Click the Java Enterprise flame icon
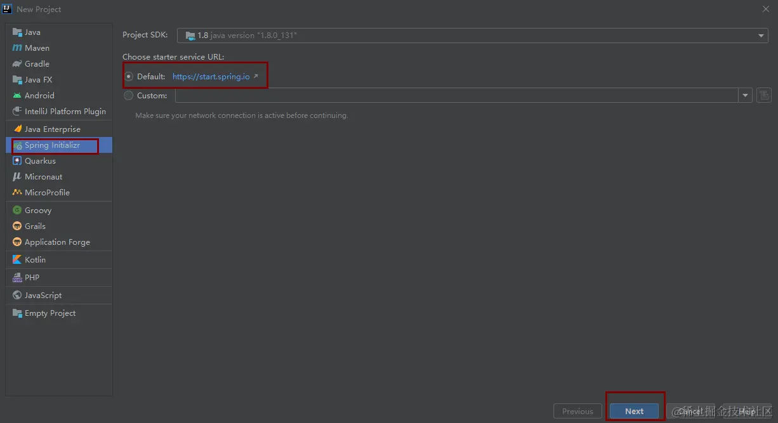778x423 pixels. coord(17,129)
